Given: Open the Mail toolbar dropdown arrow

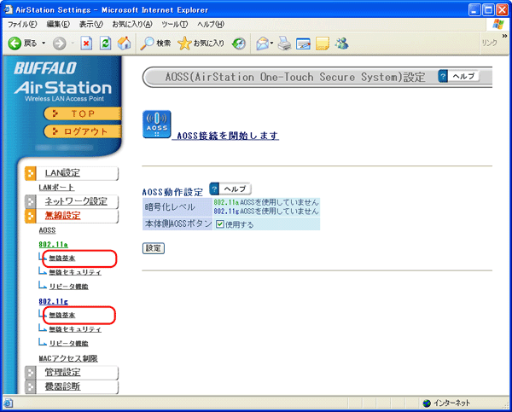Looking at the screenshot, I should (272, 43).
